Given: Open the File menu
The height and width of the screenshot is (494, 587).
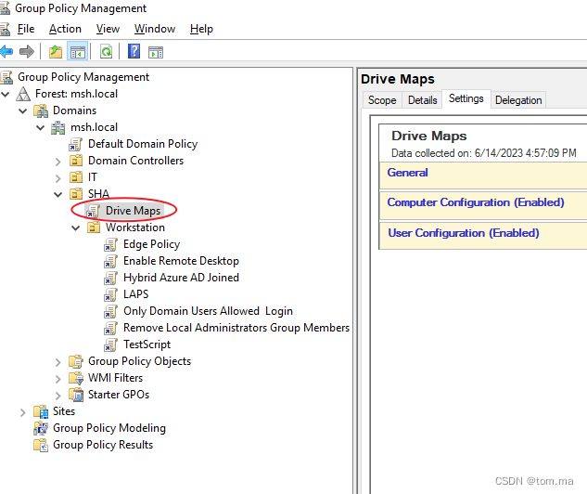Looking at the screenshot, I should (x=26, y=29).
